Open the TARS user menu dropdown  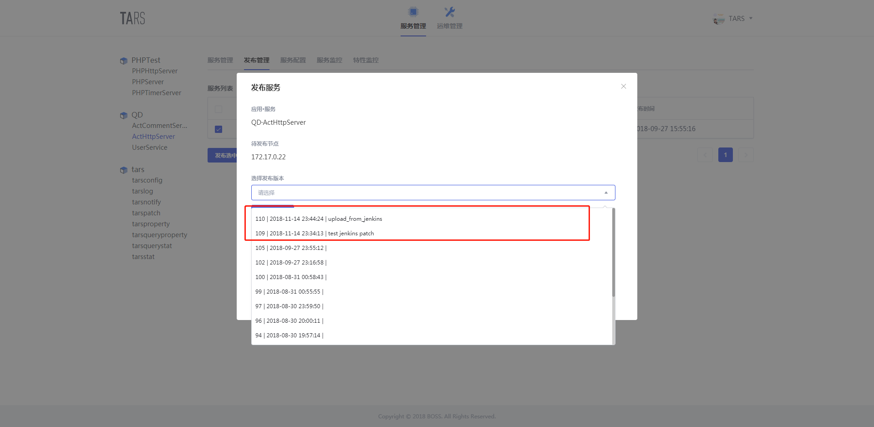pos(751,19)
